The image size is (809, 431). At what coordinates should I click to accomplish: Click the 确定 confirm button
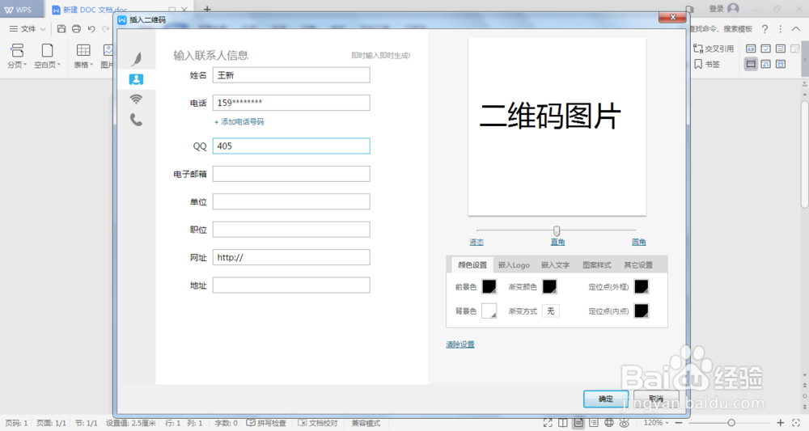606,399
